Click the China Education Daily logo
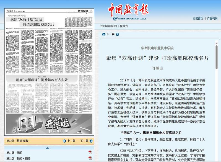The height and width of the screenshot is (162, 221). (128, 12)
